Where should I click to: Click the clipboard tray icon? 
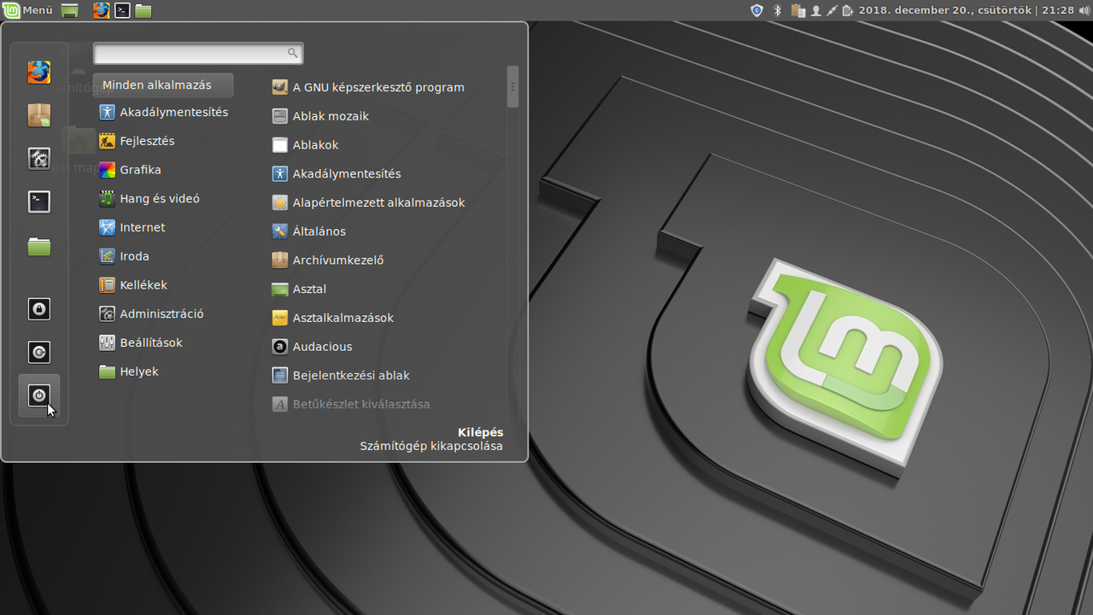pos(798,10)
